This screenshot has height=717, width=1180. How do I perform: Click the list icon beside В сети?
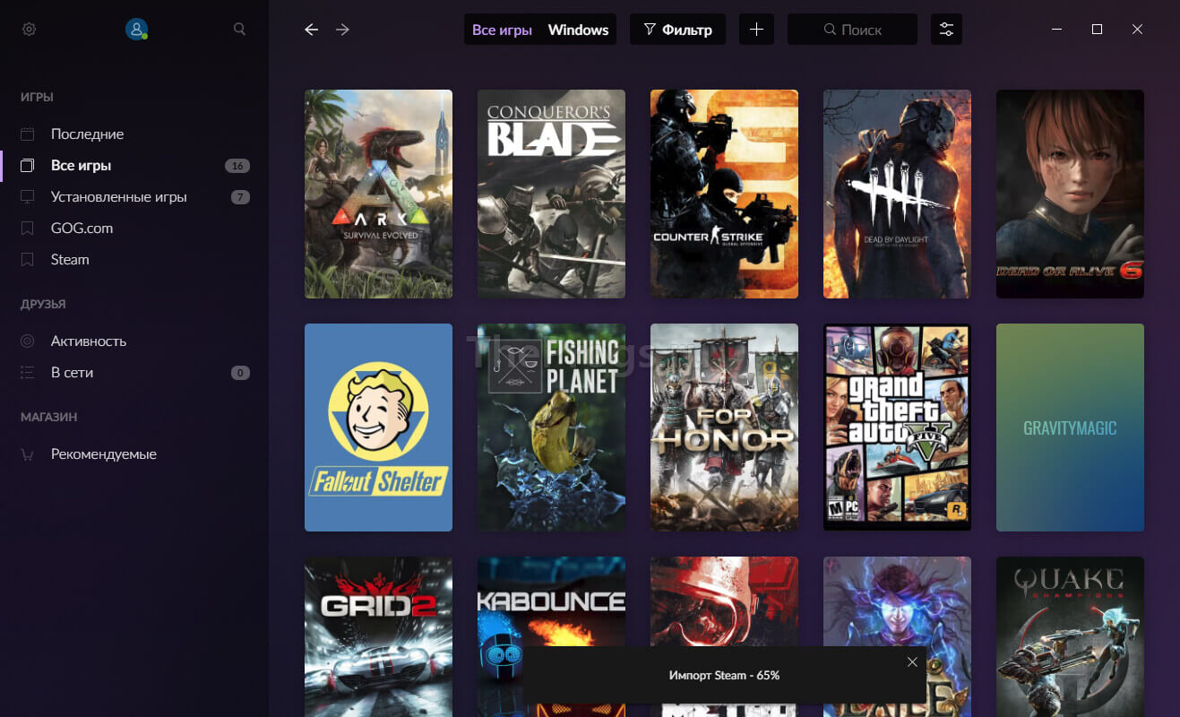click(28, 372)
